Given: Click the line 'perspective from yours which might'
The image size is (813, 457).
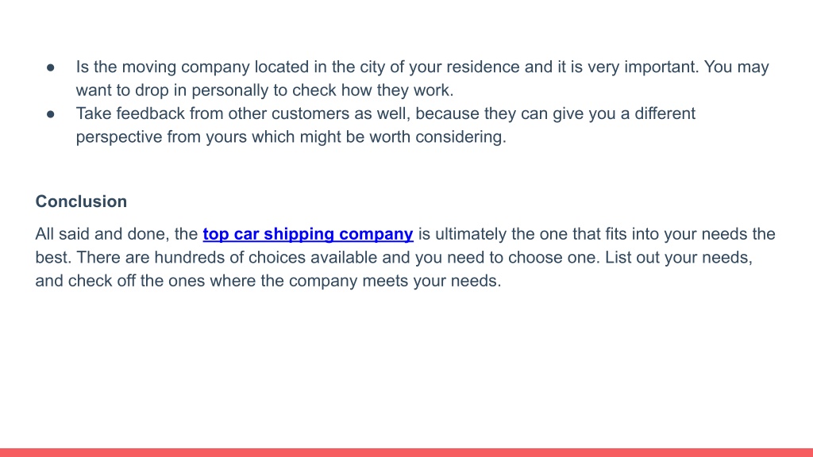Looking at the screenshot, I should [x=291, y=137].
